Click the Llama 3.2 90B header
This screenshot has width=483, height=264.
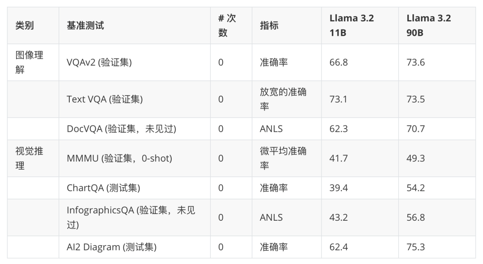tap(428, 25)
